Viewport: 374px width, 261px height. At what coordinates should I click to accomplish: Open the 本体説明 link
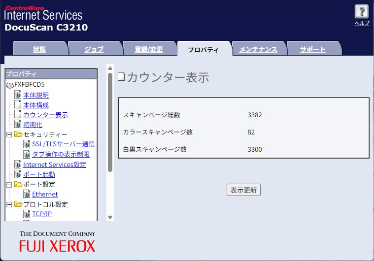coord(36,95)
